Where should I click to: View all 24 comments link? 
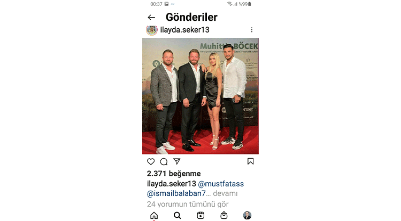click(x=188, y=204)
